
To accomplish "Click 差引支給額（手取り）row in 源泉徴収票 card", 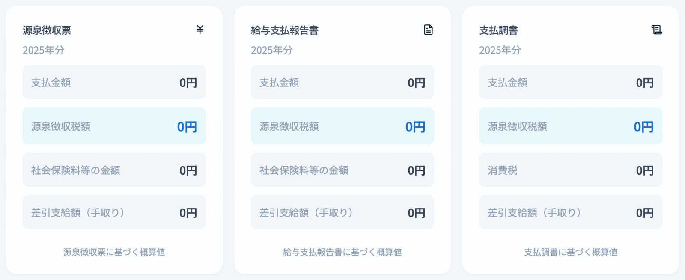I will (114, 212).
